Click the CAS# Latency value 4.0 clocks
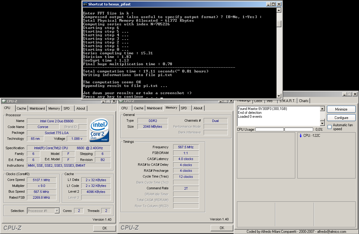Screen dimensions: 359x234 click(x=186, y=159)
